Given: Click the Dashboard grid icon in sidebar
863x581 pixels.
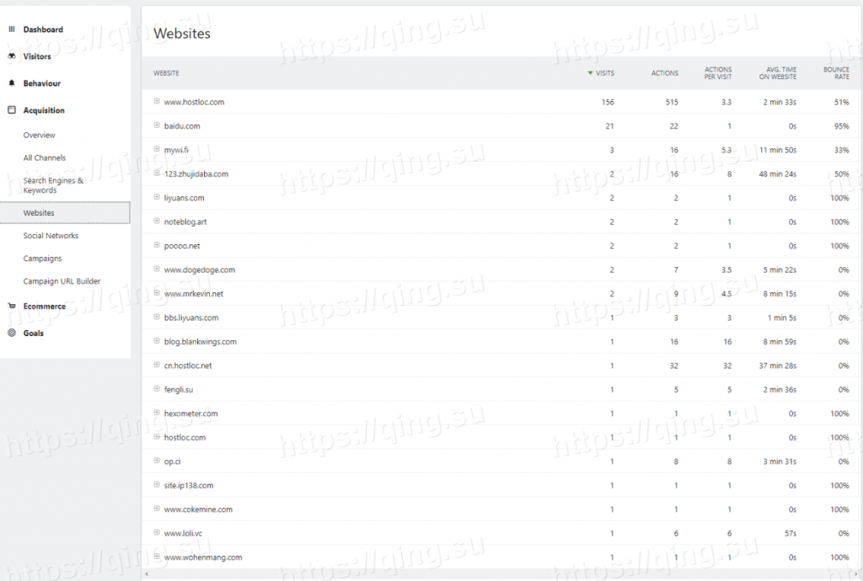Looking at the screenshot, I should pos(12,29).
